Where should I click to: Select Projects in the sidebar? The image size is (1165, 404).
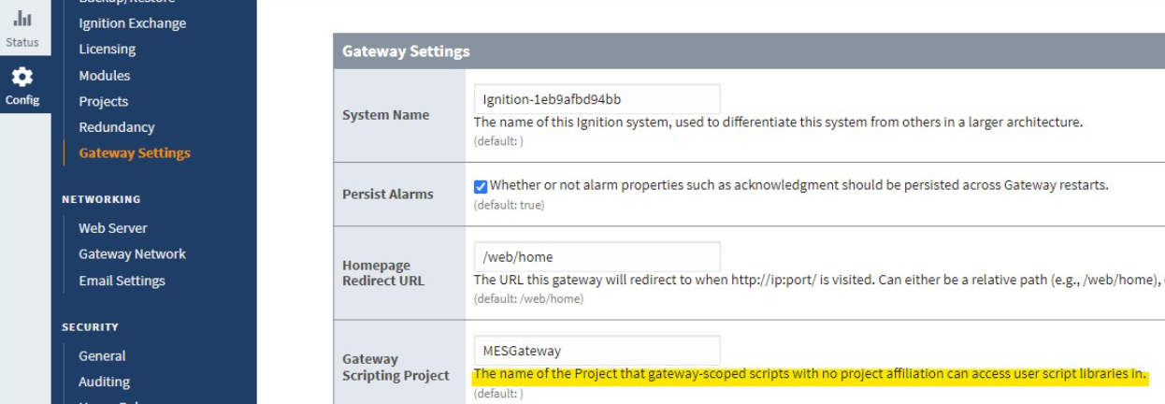[103, 101]
